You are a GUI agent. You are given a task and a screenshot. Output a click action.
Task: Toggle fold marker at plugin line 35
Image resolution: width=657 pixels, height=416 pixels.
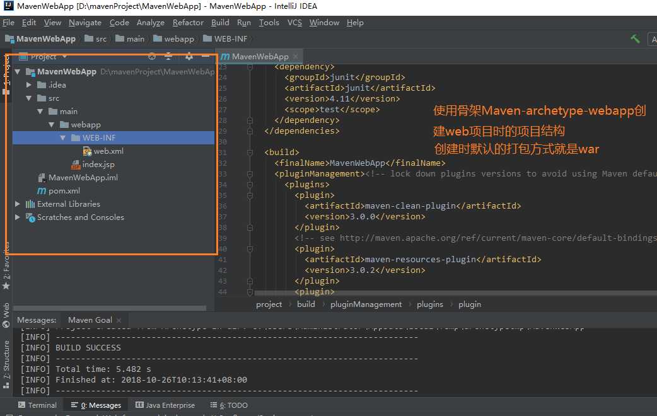pos(250,195)
